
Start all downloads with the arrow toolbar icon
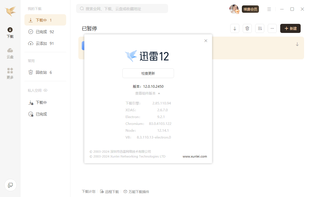click(x=234, y=28)
